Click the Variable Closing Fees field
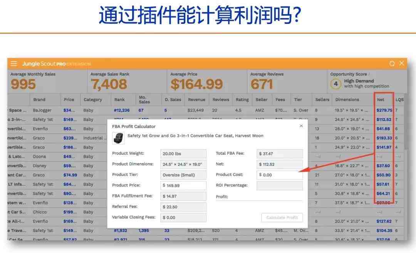The width and height of the screenshot is (416, 253). click(x=183, y=218)
